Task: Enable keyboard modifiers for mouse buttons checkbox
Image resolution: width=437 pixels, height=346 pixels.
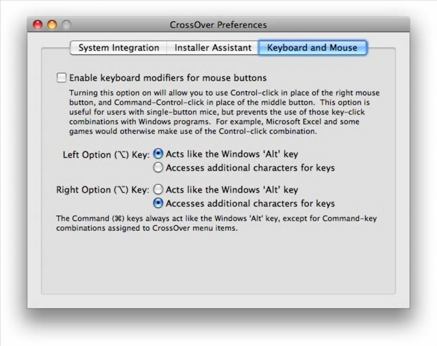Action: [62, 78]
